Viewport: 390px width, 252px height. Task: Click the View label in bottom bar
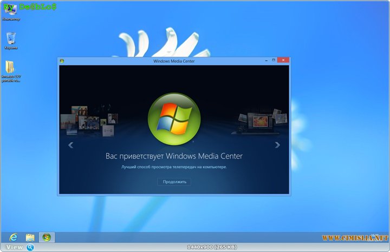[14, 247]
